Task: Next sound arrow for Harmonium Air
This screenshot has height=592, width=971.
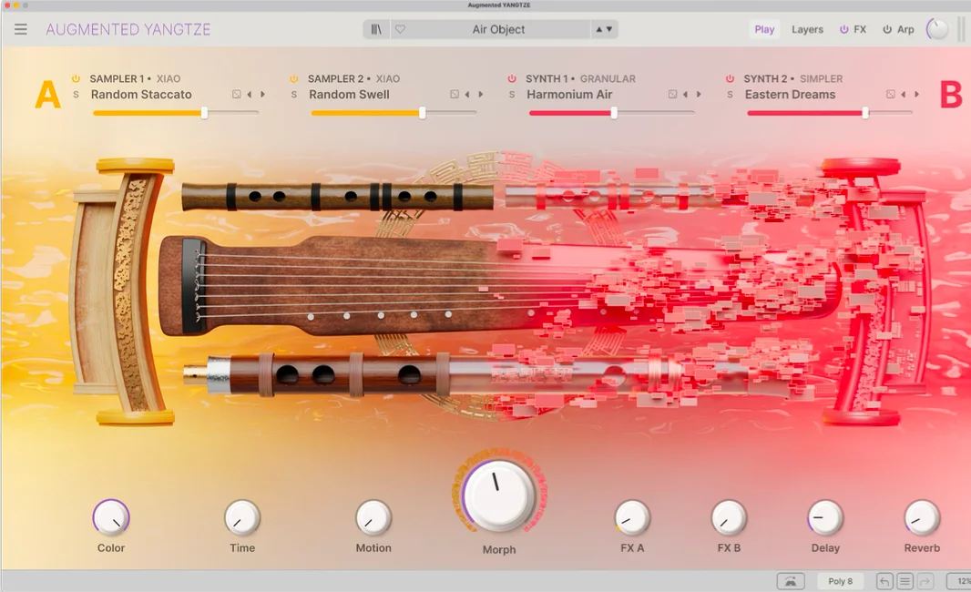Action: [x=699, y=94]
